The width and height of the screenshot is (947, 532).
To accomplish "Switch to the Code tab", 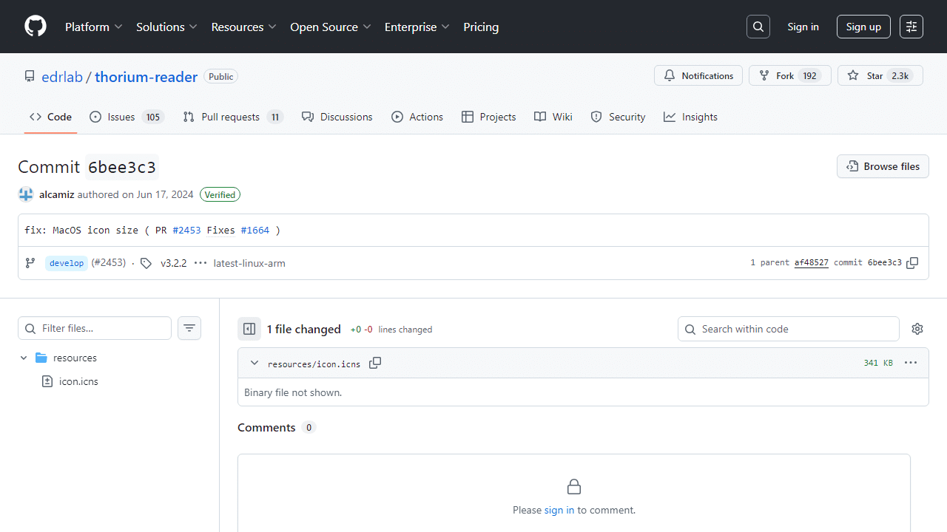I will pyautogui.click(x=50, y=117).
